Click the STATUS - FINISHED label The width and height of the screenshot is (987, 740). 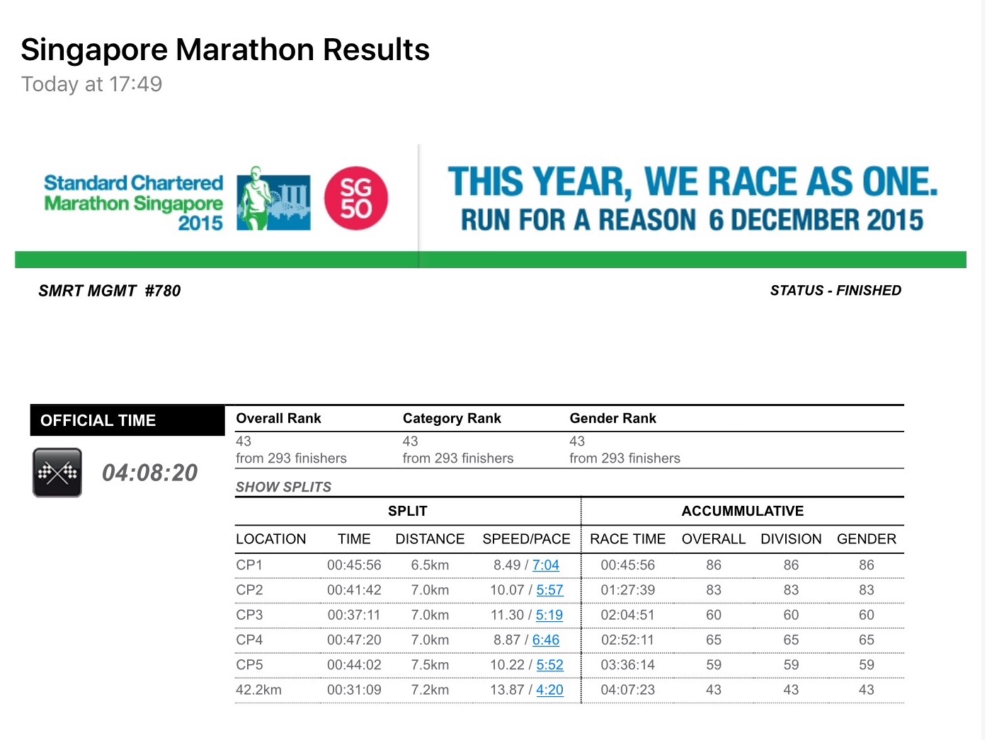835,291
